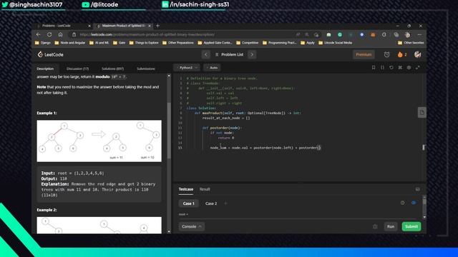Click the curly braces format code icon
Viewport: 458px width, 257px height.
[x=382, y=68]
